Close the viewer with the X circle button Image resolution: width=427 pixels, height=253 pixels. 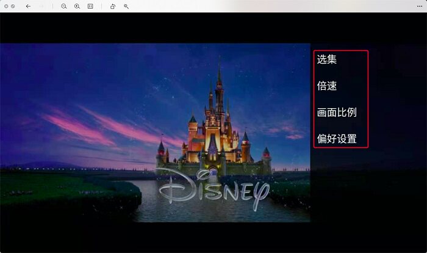6,6
